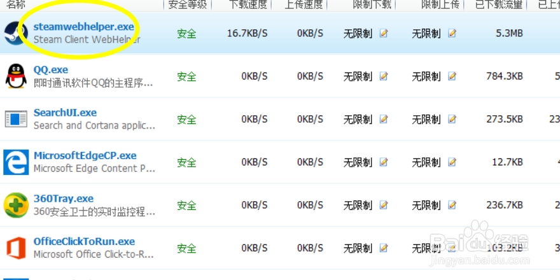The image size is (560, 280).
Task: Click 12.7KB downloaded traffic for MicrosoftEdgeCP.exe
Action: (x=508, y=162)
